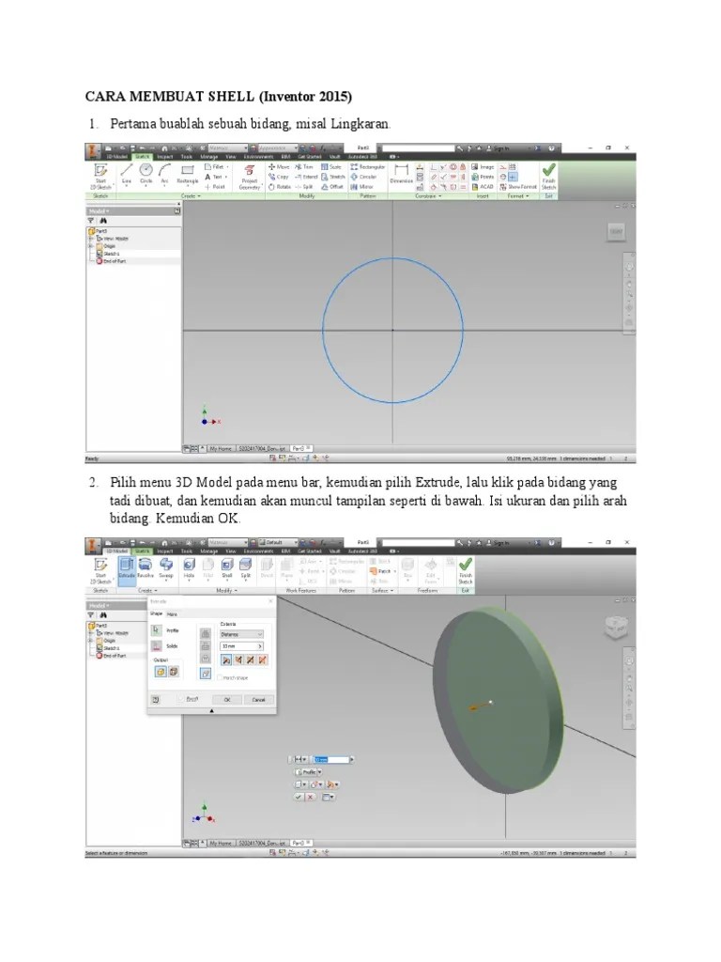The width and height of the screenshot is (721, 962).
Task: Click the Revolve tool
Action: point(146,568)
